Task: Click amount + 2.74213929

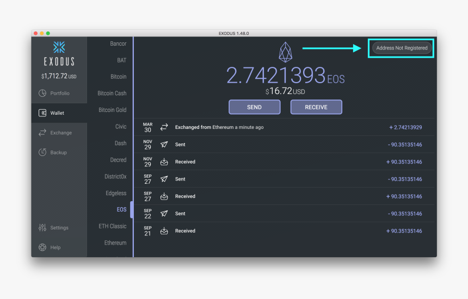Action: (405, 128)
